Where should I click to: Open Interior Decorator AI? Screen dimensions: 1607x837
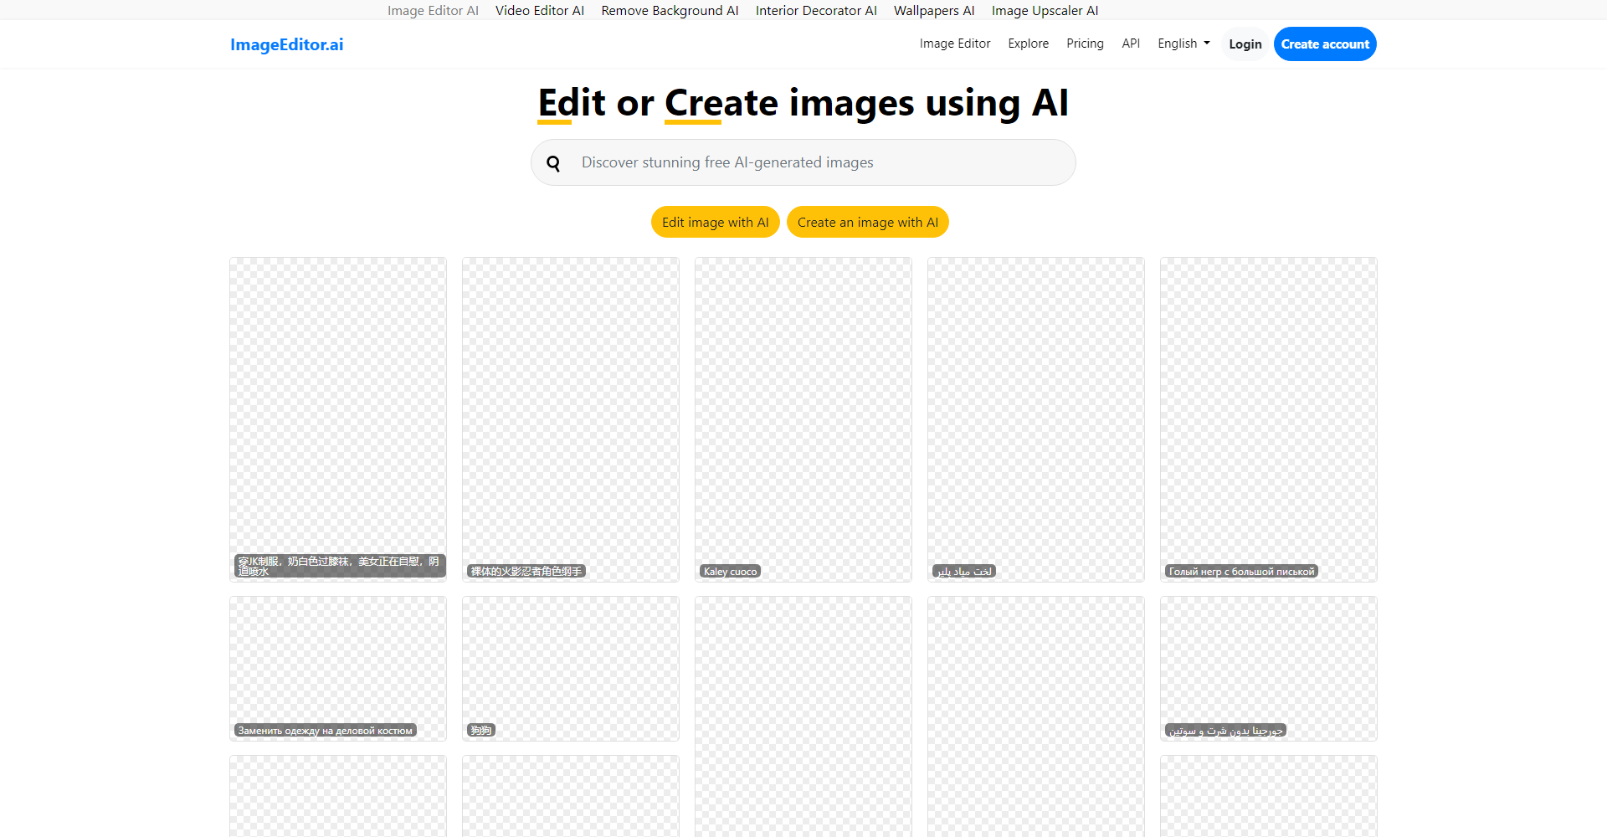pyautogui.click(x=816, y=10)
